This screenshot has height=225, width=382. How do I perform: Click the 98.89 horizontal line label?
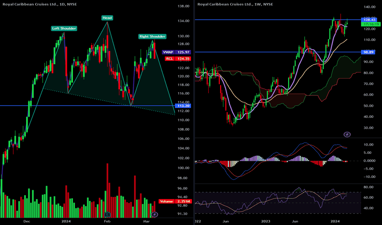[x=368, y=52]
